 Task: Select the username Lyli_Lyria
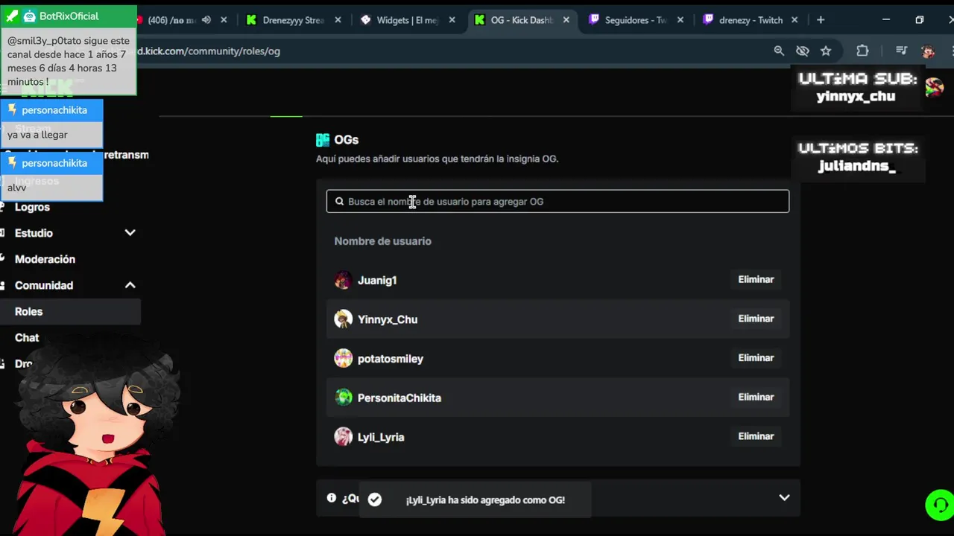pos(381,437)
